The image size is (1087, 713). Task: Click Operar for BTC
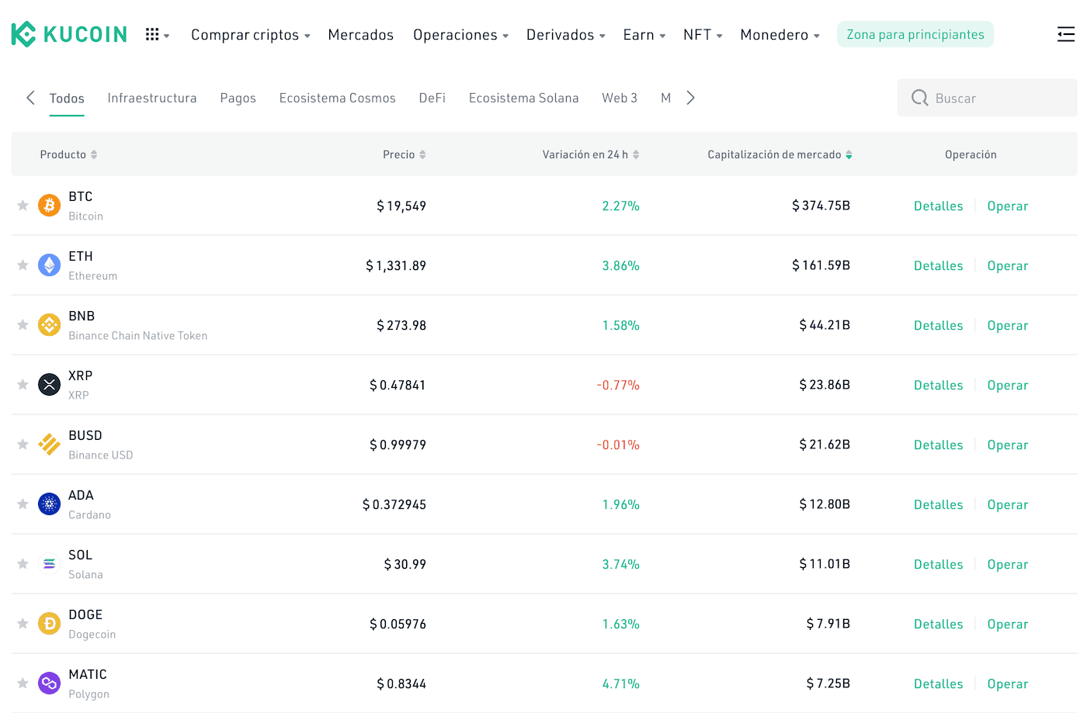point(1008,206)
